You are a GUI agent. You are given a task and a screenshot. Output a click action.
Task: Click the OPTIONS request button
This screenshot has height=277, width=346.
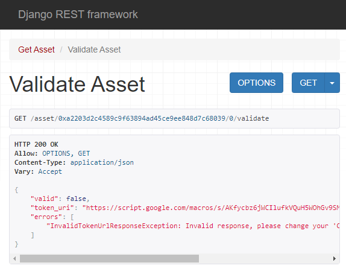pyautogui.click(x=256, y=83)
